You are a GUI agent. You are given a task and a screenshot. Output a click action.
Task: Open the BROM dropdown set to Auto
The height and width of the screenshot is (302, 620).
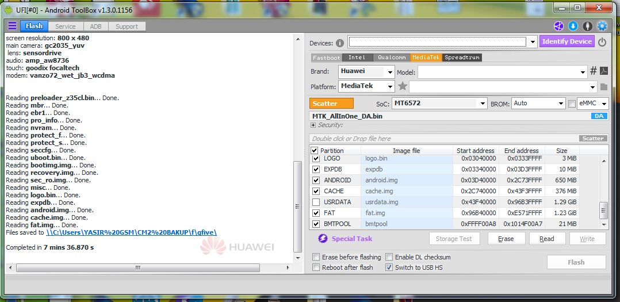coord(561,104)
